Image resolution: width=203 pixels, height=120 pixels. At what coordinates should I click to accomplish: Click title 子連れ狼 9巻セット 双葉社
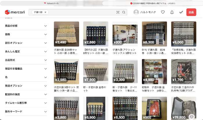pos(66,89)
